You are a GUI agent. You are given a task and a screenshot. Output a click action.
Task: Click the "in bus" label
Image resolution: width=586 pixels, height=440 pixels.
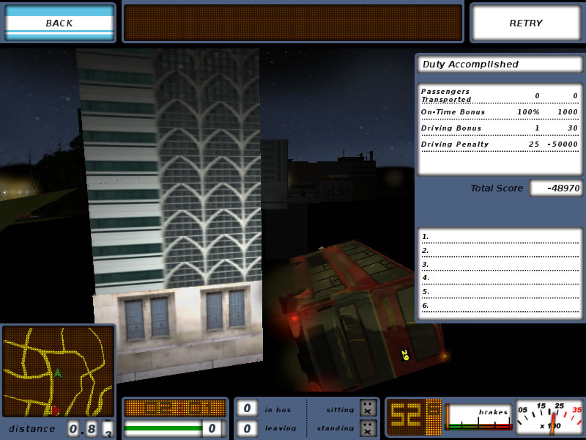(x=278, y=410)
